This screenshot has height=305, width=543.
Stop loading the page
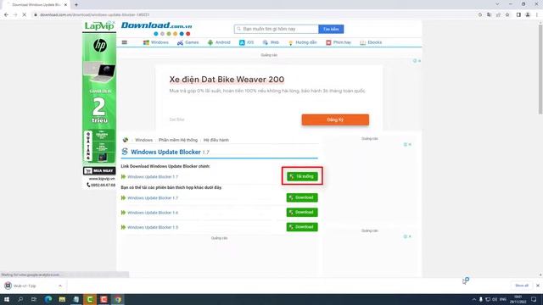(x=25, y=15)
